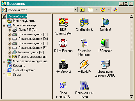Open the address bar dropdown for Рабочий стол
The width and height of the screenshot is (135, 101).
click(75, 10)
